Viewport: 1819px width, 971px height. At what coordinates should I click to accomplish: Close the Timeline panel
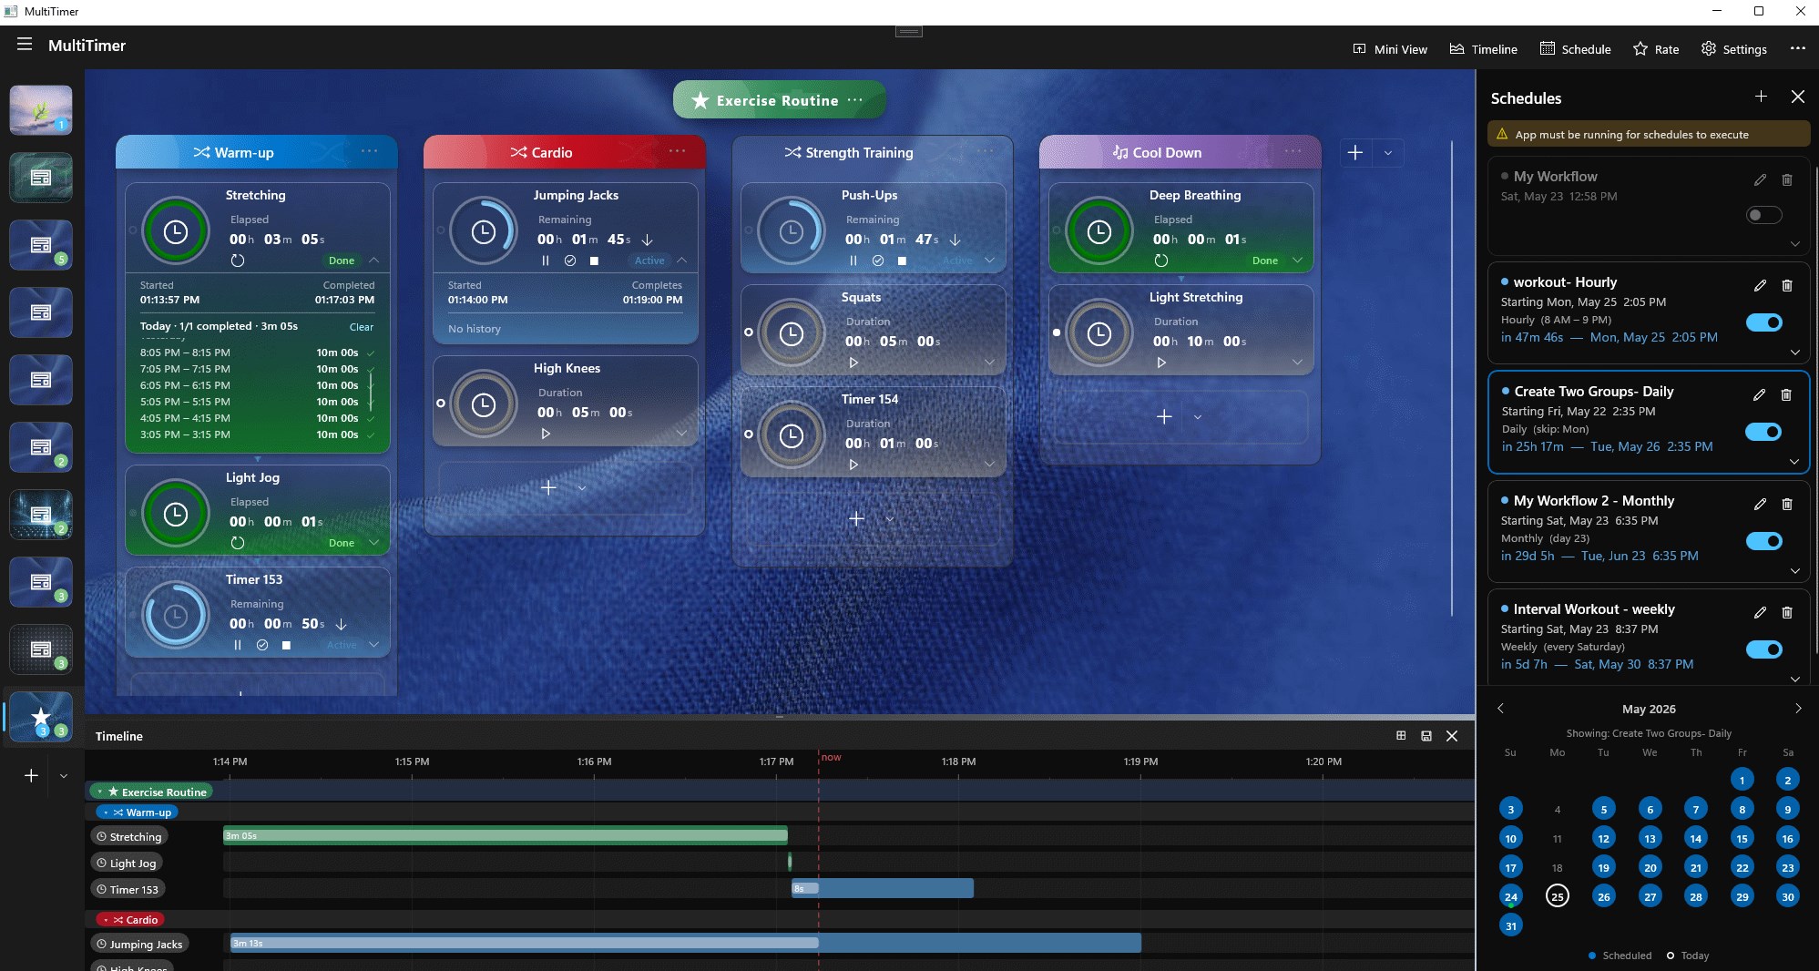(1452, 736)
